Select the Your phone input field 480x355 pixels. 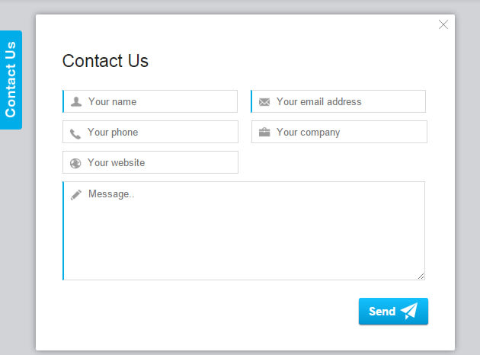160,132
